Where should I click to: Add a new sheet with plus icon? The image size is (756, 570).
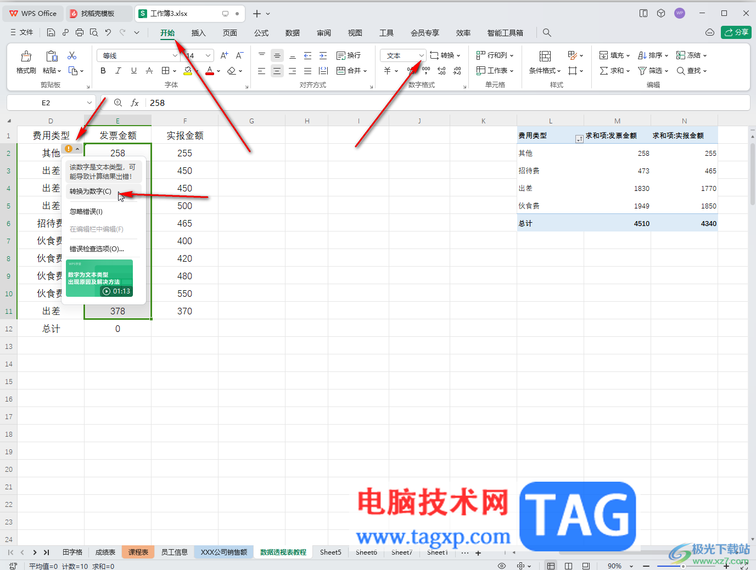(x=478, y=553)
